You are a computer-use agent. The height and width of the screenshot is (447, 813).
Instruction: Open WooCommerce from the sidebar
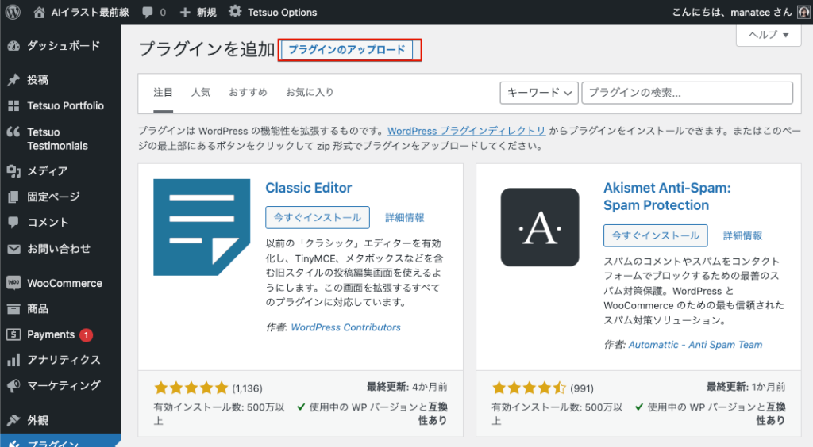point(64,283)
